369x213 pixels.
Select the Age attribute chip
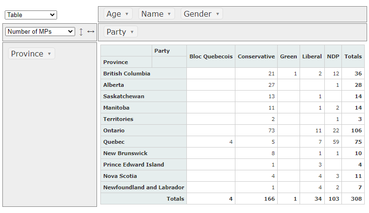(x=118, y=14)
